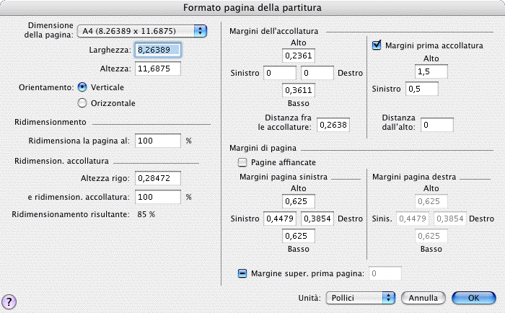Image resolution: width=505 pixels, height=313 pixels.
Task: Click the Altezza page height field
Action: point(157,69)
